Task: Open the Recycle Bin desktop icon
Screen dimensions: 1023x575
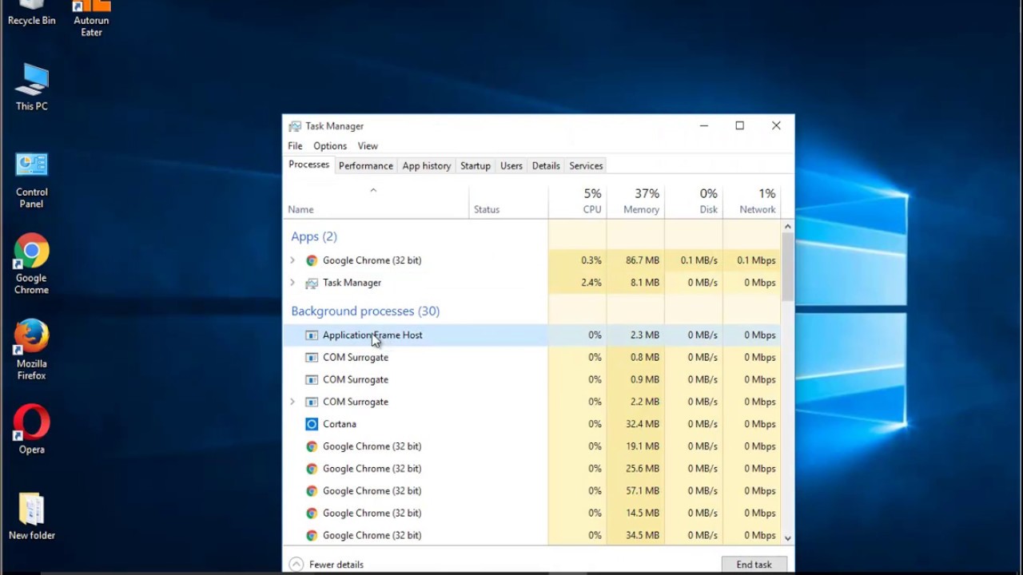Action: tap(31, 12)
